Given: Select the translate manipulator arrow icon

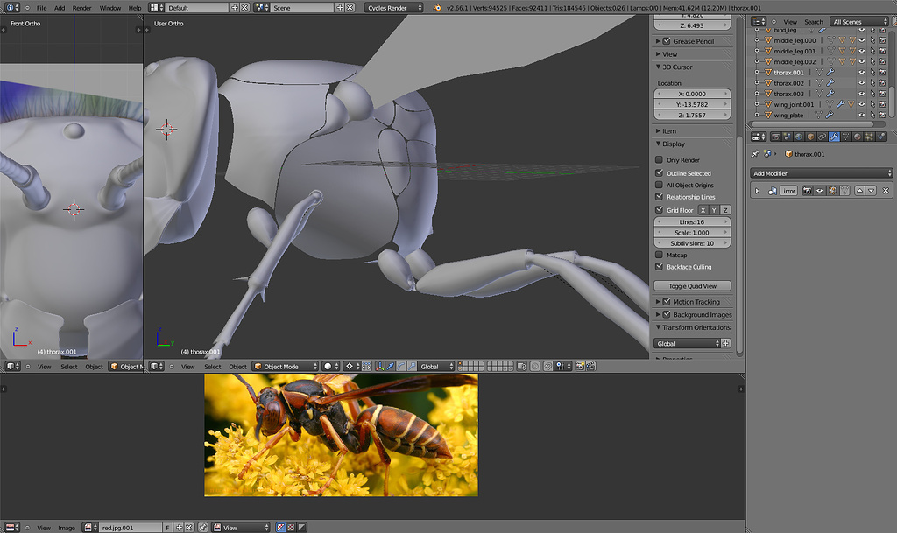Looking at the screenshot, I should 390,366.
